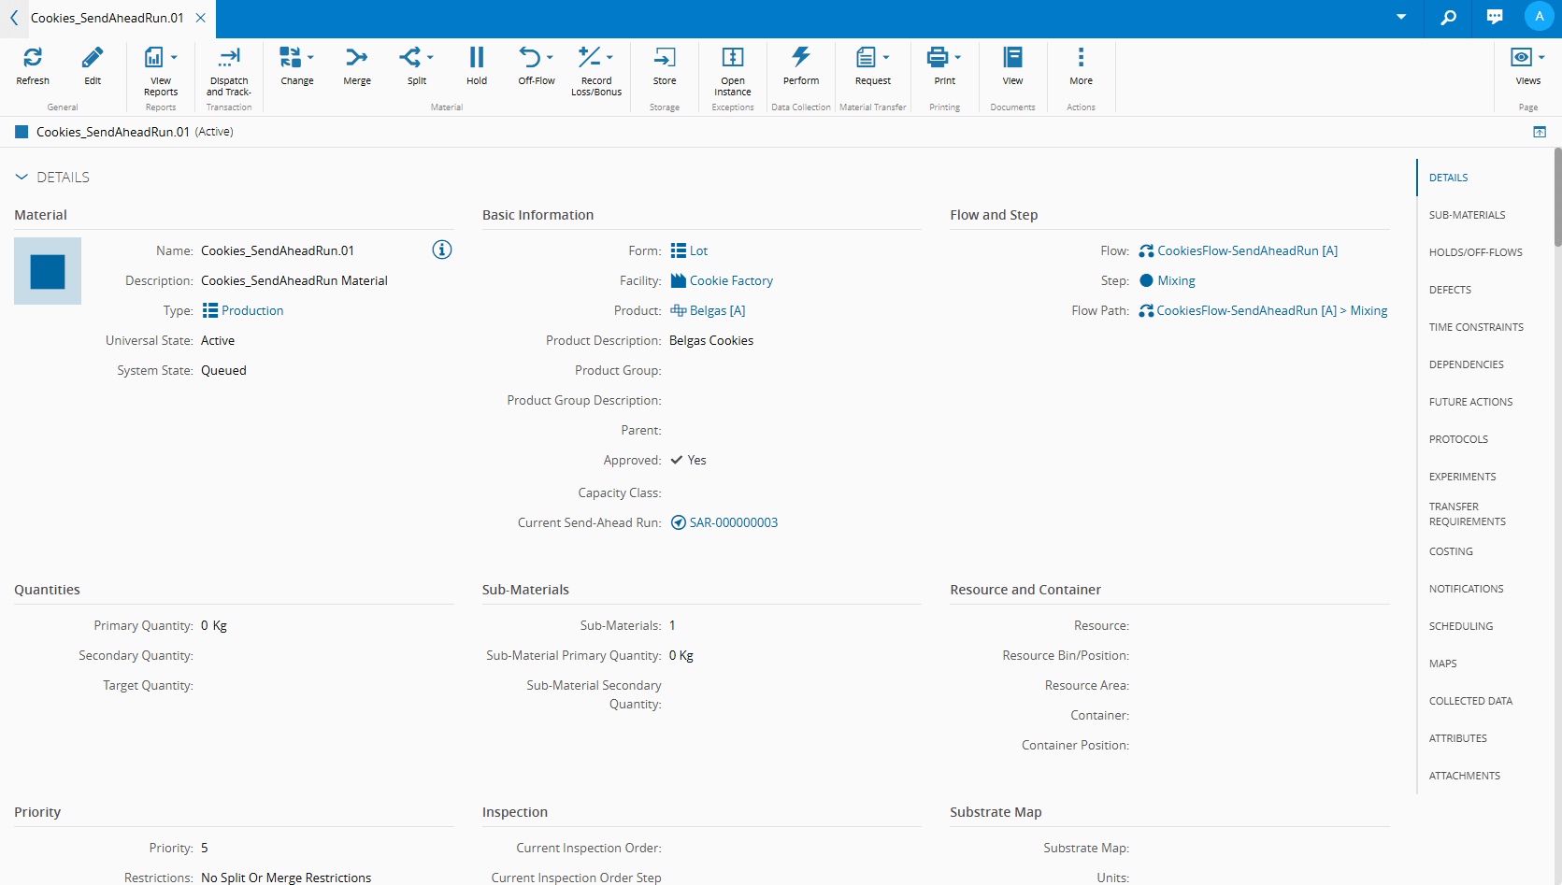1562x885 pixels.
Task: Open Instance exceptions icon
Action: pyautogui.click(x=733, y=58)
